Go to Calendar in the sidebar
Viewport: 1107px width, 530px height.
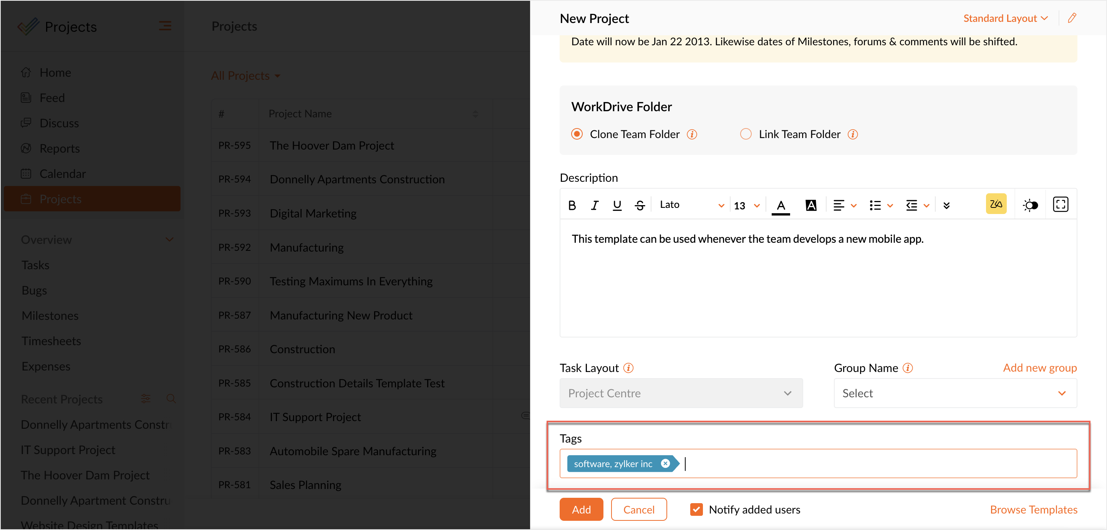[x=62, y=174]
